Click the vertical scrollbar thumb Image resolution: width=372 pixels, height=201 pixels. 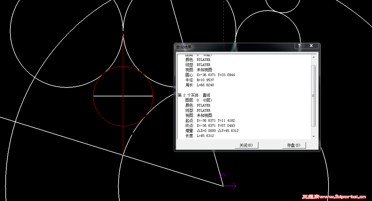click(314, 96)
